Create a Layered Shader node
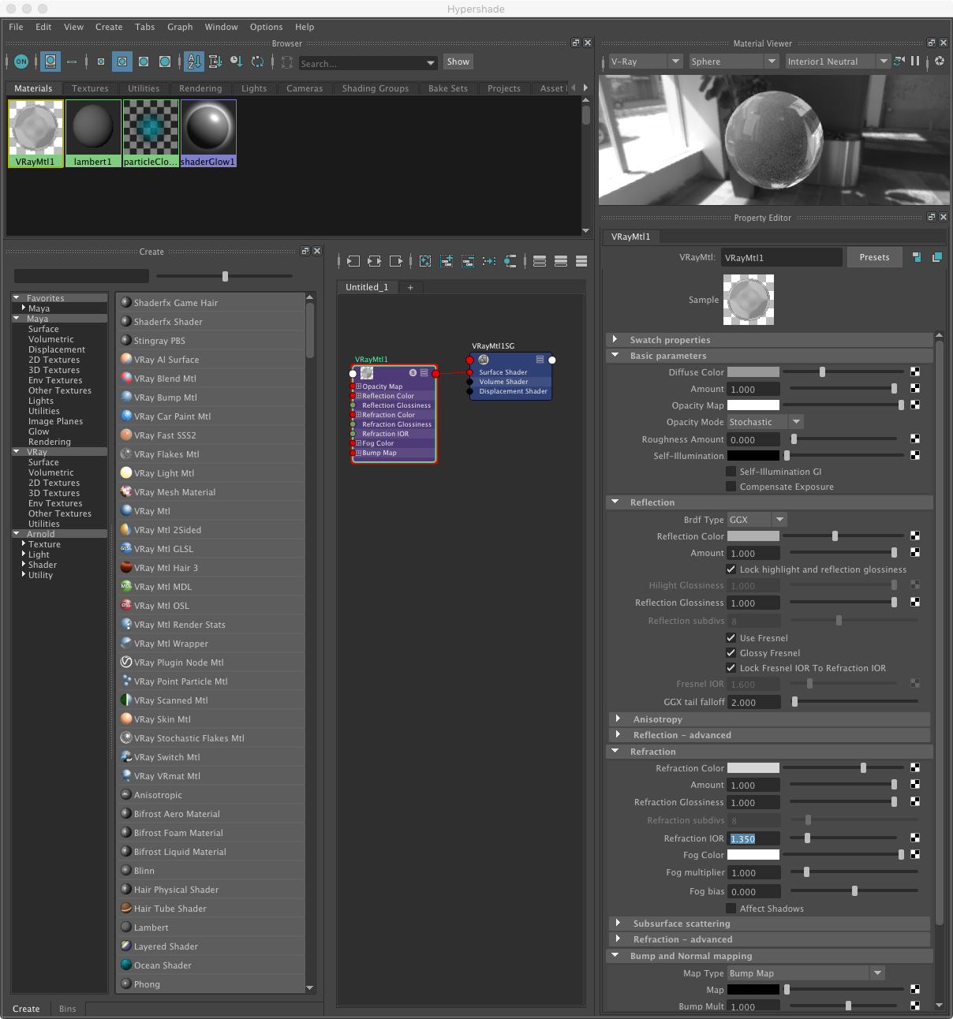Viewport: 953px width, 1019px height. 211,946
